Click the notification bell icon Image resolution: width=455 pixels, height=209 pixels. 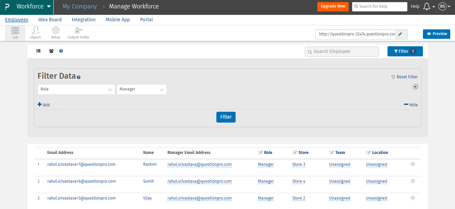pyautogui.click(x=427, y=6)
